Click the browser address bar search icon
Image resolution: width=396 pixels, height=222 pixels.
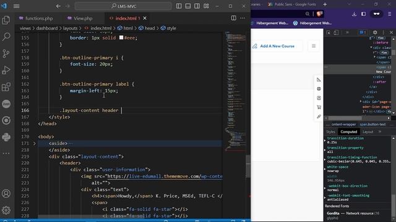(307, 14)
